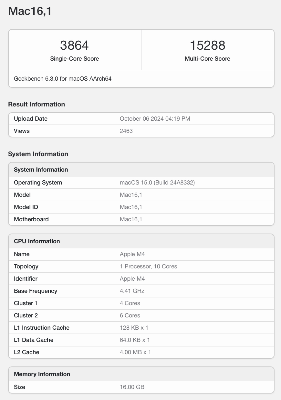This screenshot has width=281, height=400.
Task: Click the L2 Cache 4.00 MB entry
Action: [135, 352]
